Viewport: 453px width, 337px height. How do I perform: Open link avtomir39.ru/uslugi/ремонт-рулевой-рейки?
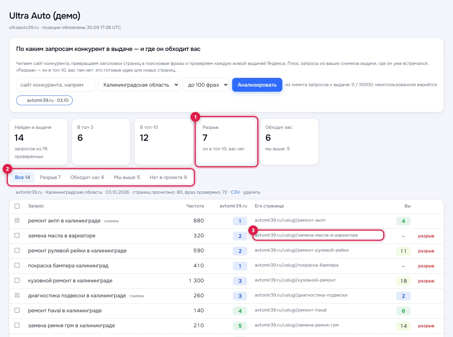click(x=301, y=250)
